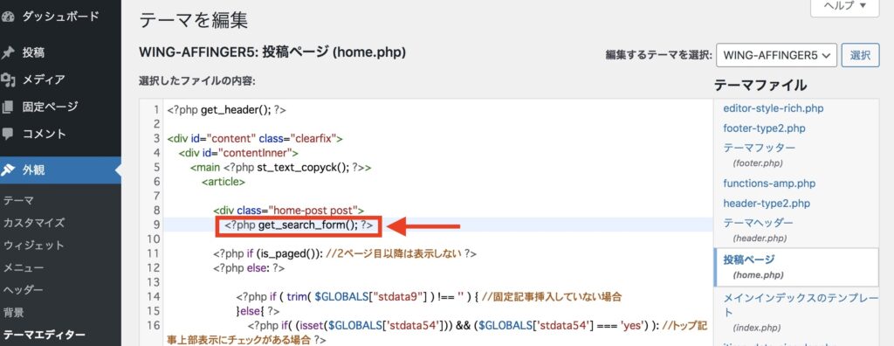Image resolution: width=894 pixels, height=346 pixels.
Task: Click the 選択 button
Action: pos(860,55)
